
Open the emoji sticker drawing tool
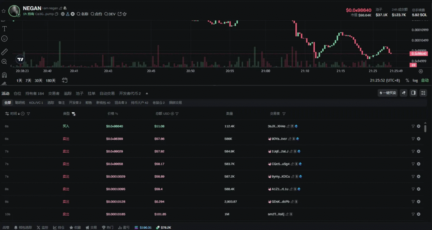tap(5, 38)
